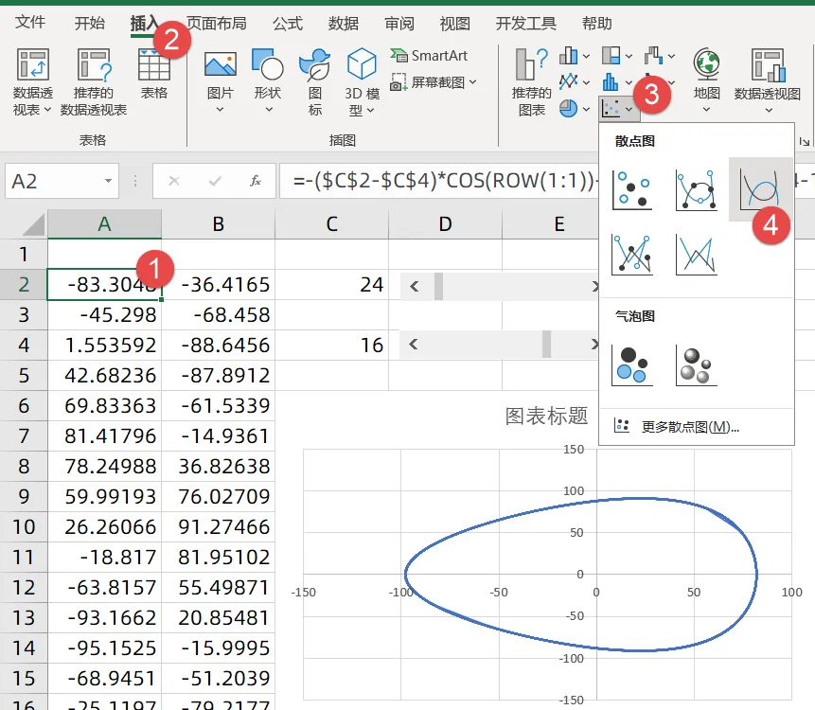Click the 3D 模型 icon
The height and width of the screenshot is (710, 815).
(x=362, y=82)
